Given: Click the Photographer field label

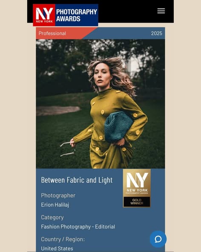Looking at the screenshot, I should click(x=58, y=196).
